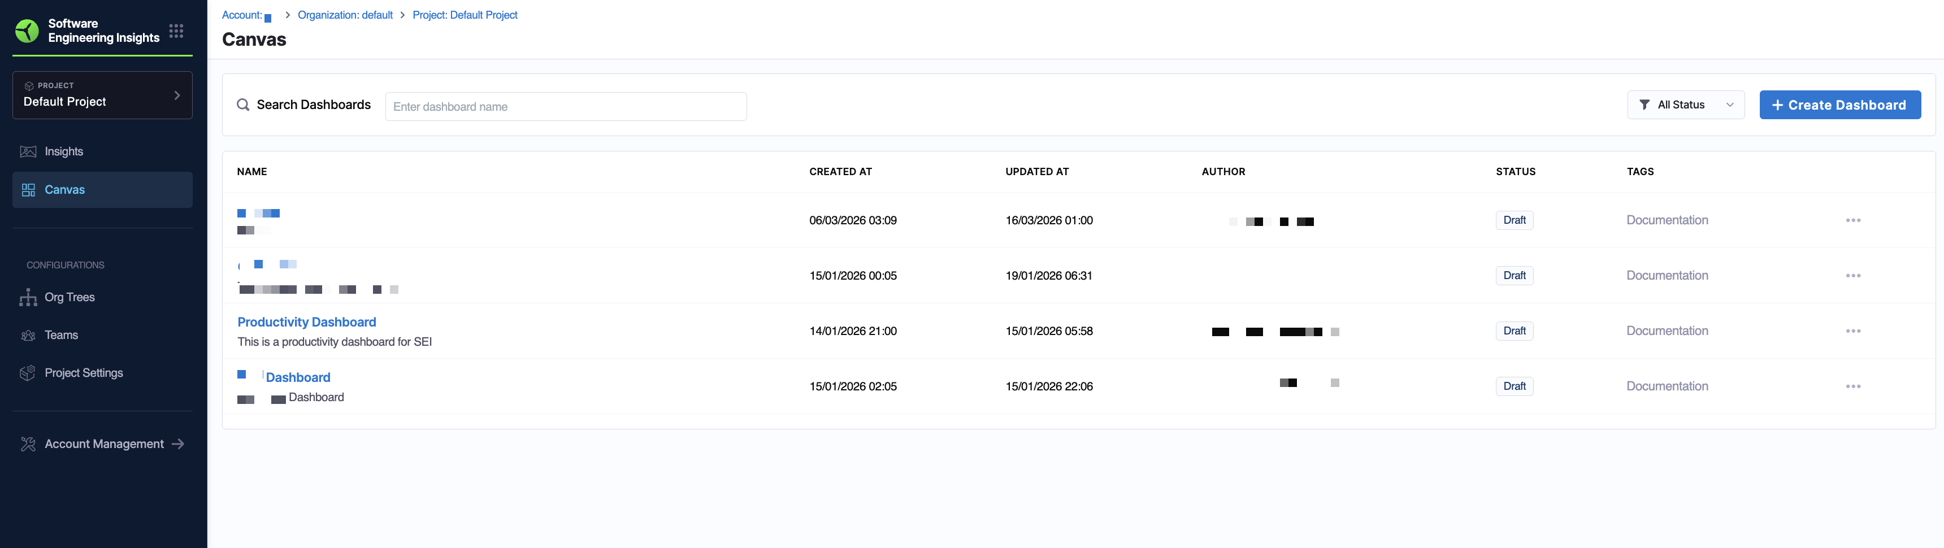This screenshot has height=548, width=1944.
Task: Click the search magnifier icon
Action: coord(243,105)
